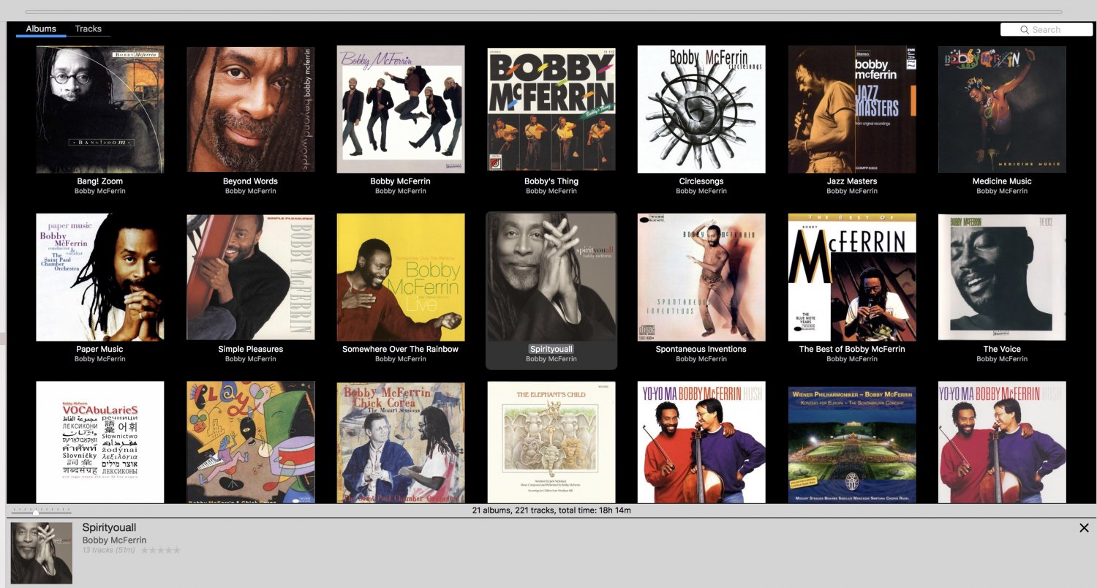The height and width of the screenshot is (588, 1097).
Task: Open the jumping-men 'Bobby McFerrin' album cover
Action: tap(401, 110)
